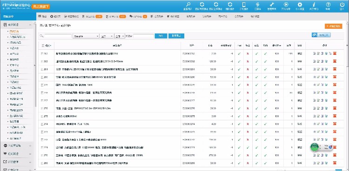Image resolution: width=349 pixels, height=171 pixels.
Task: Click the circled play icon in the top toolbar
Action: point(286,5)
